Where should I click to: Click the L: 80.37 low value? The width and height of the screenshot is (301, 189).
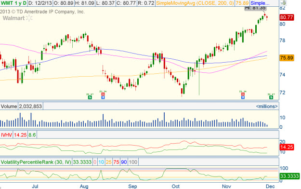click(x=105, y=3)
